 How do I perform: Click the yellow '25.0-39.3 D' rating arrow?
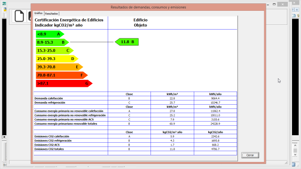(x=57, y=59)
